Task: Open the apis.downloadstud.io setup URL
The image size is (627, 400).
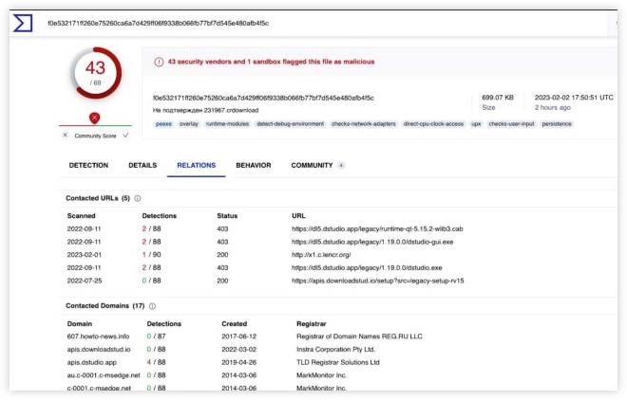Action: click(x=377, y=281)
